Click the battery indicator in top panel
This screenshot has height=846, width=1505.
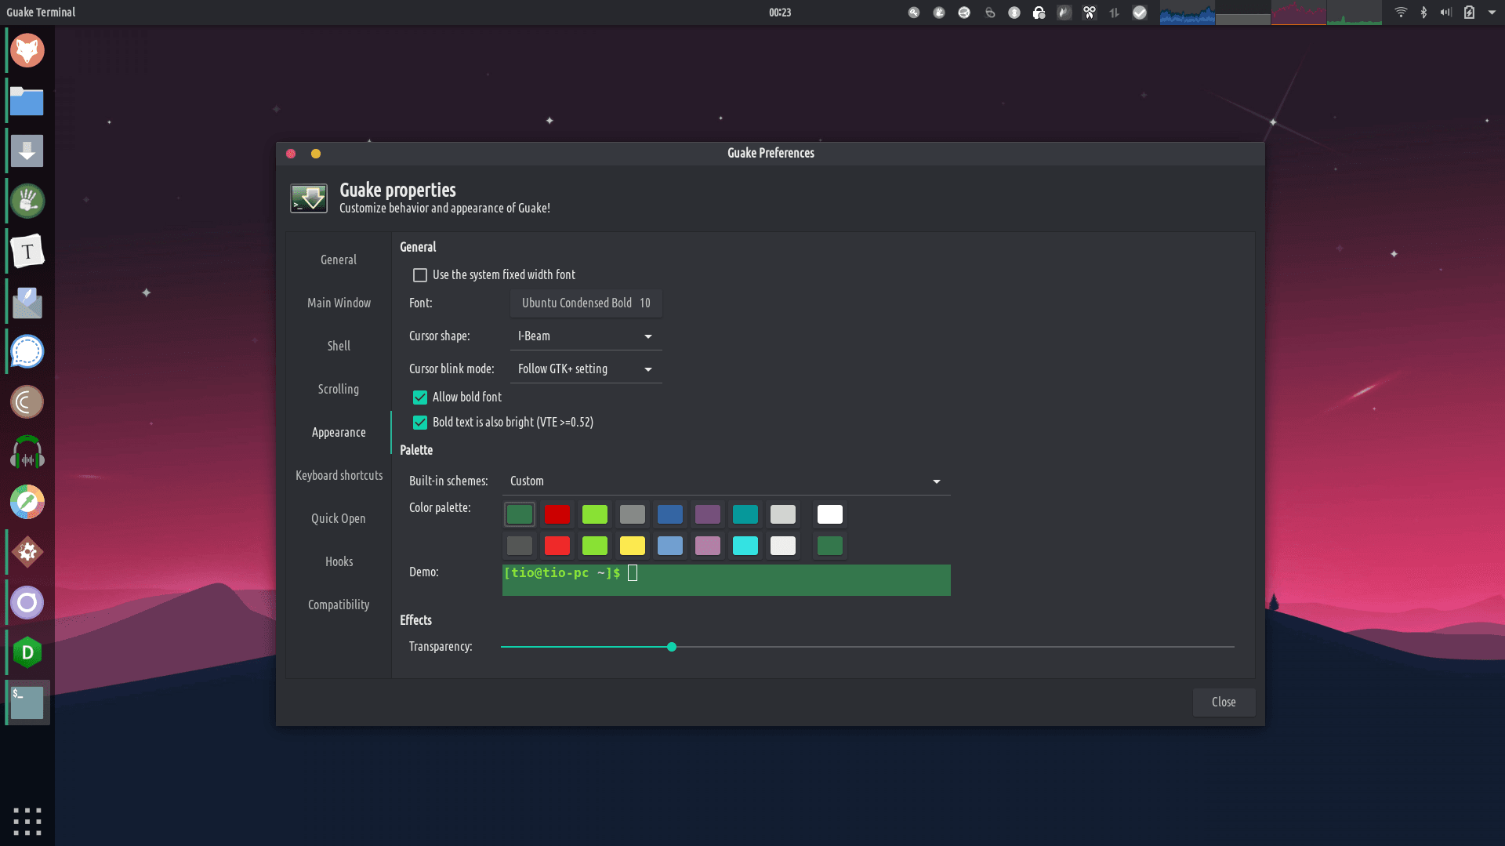[1470, 13]
